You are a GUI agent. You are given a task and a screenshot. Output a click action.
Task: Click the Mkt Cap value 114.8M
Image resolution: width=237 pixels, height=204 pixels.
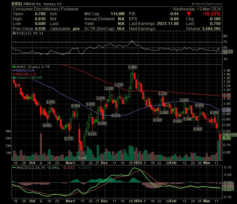117,14
